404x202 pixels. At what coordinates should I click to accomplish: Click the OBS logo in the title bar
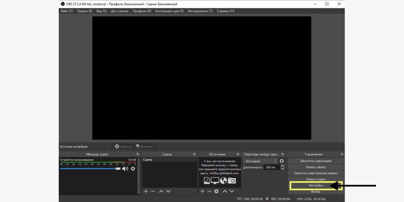tap(63, 4)
